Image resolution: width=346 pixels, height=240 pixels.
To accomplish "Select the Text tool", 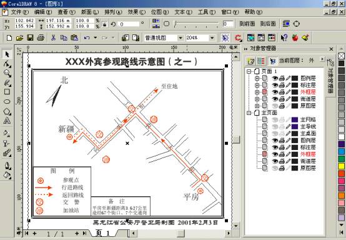I will coord(7,121).
